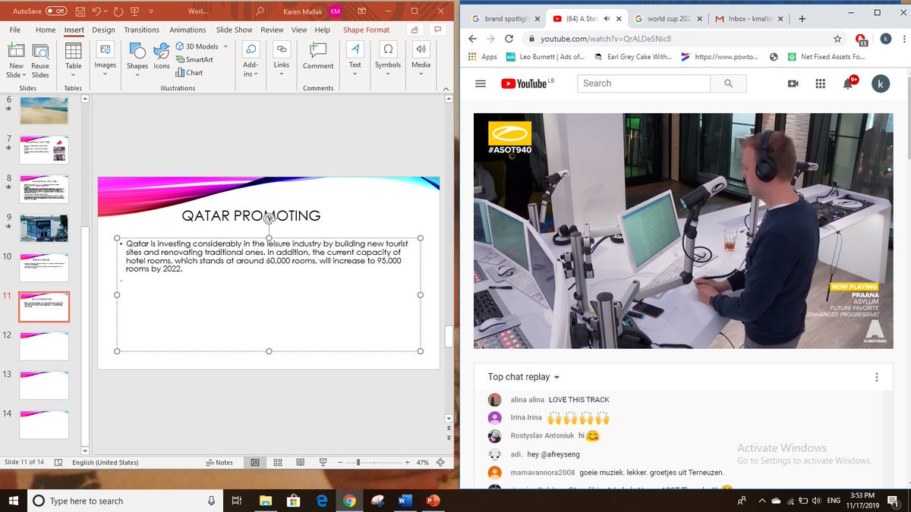Select slide 9 thumbnail
Image resolution: width=911 pixels, height=512 pixels.
(x=45, y=228)
